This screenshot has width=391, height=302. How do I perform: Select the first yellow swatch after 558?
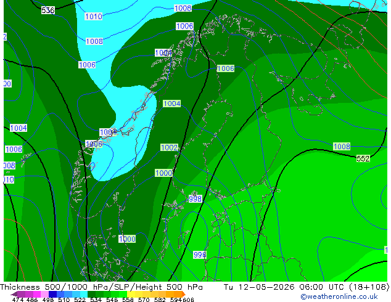(x=131, y=294)
